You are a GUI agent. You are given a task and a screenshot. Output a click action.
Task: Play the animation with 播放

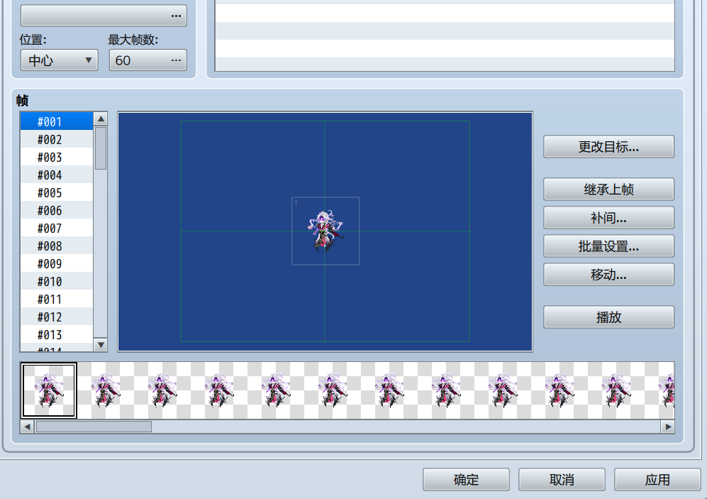pos(608,317)
